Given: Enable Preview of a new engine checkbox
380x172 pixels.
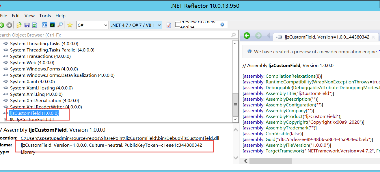Looking at the screenshot, I should (x=178, y=24).
